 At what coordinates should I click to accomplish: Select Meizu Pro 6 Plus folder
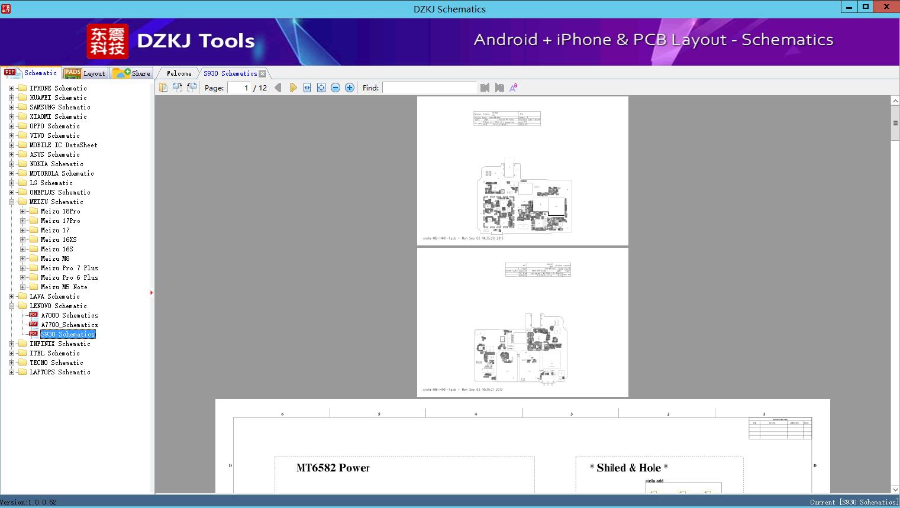69,277
